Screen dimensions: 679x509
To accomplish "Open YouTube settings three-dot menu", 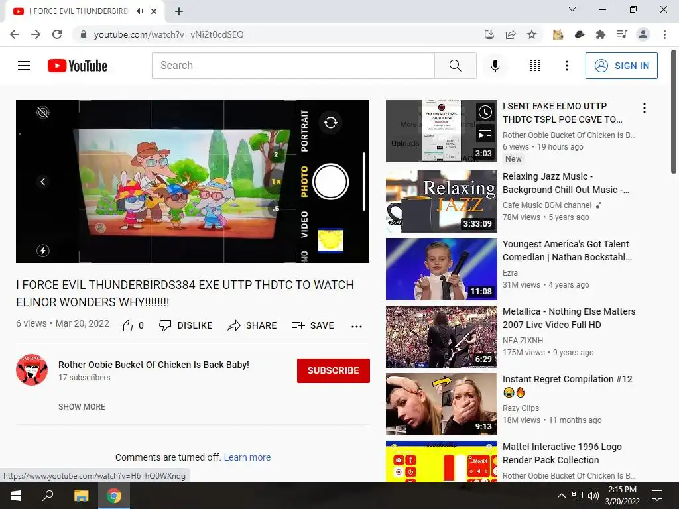I will [566, 66].
